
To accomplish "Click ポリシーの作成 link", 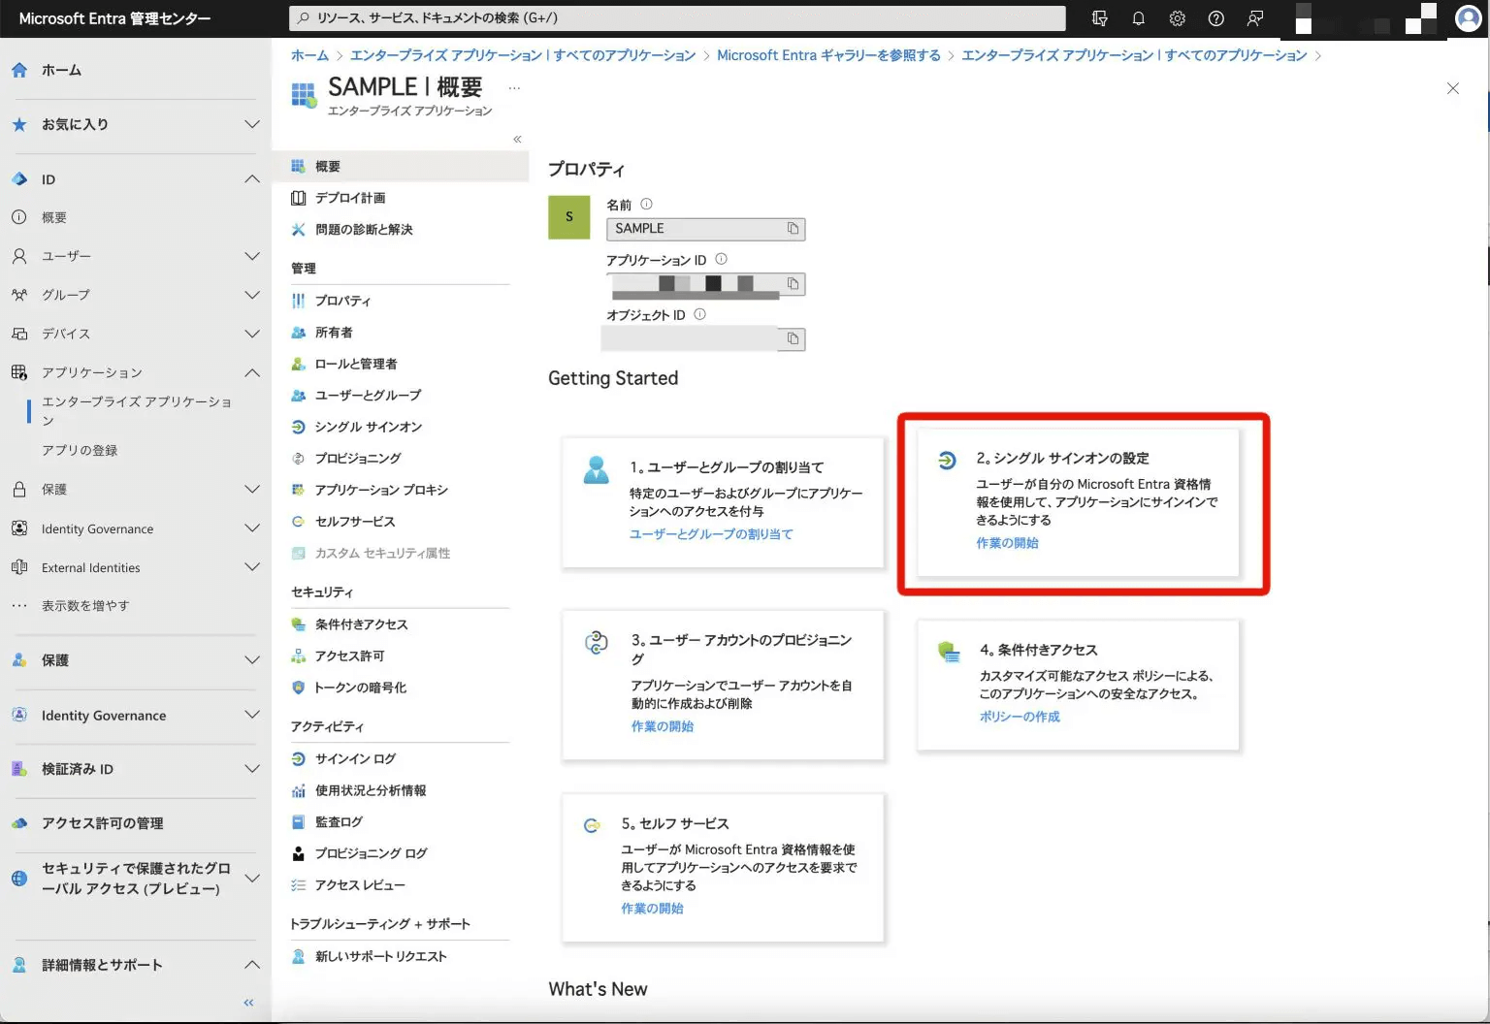I will [x=1020, y=717].
